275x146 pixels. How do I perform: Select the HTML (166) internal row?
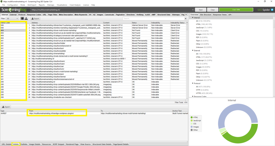coord(204,24)
